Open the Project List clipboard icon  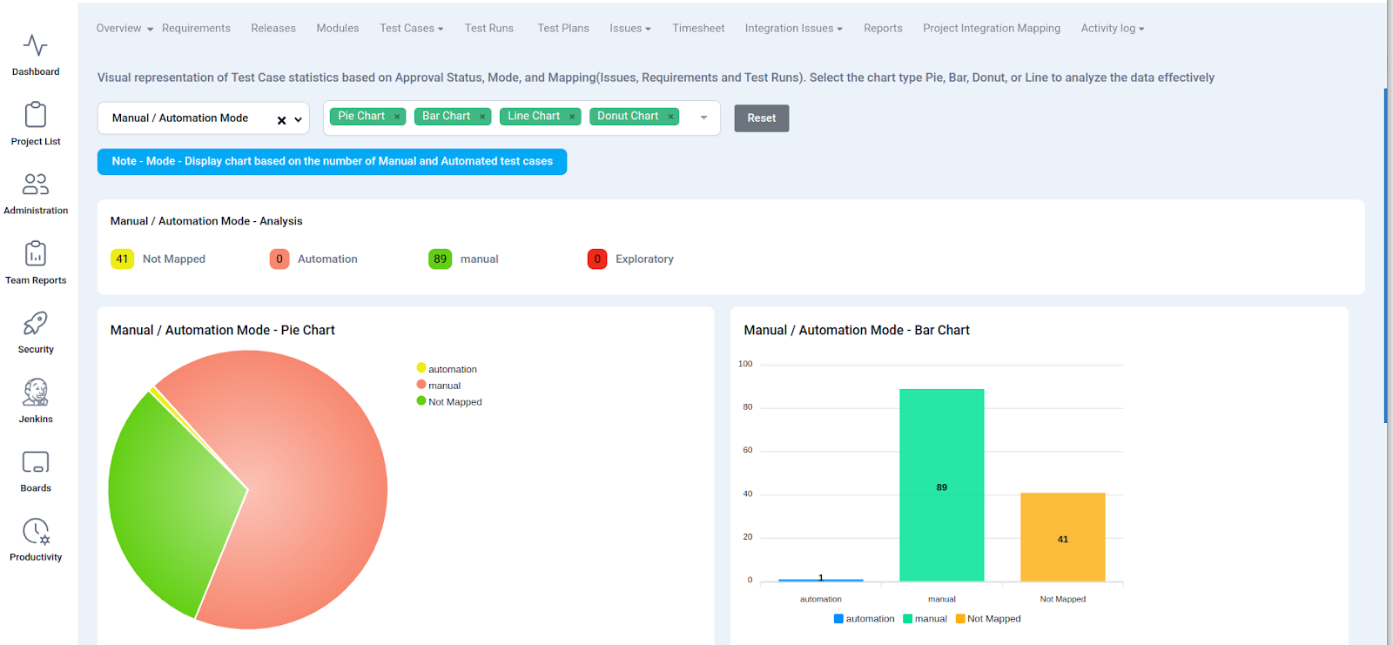pyautogui.click(x=36, y=115)
